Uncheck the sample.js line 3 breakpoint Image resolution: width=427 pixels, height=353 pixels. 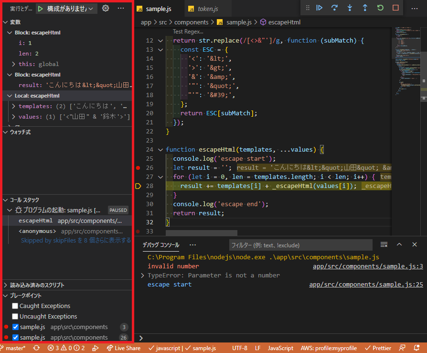[15, 327]
